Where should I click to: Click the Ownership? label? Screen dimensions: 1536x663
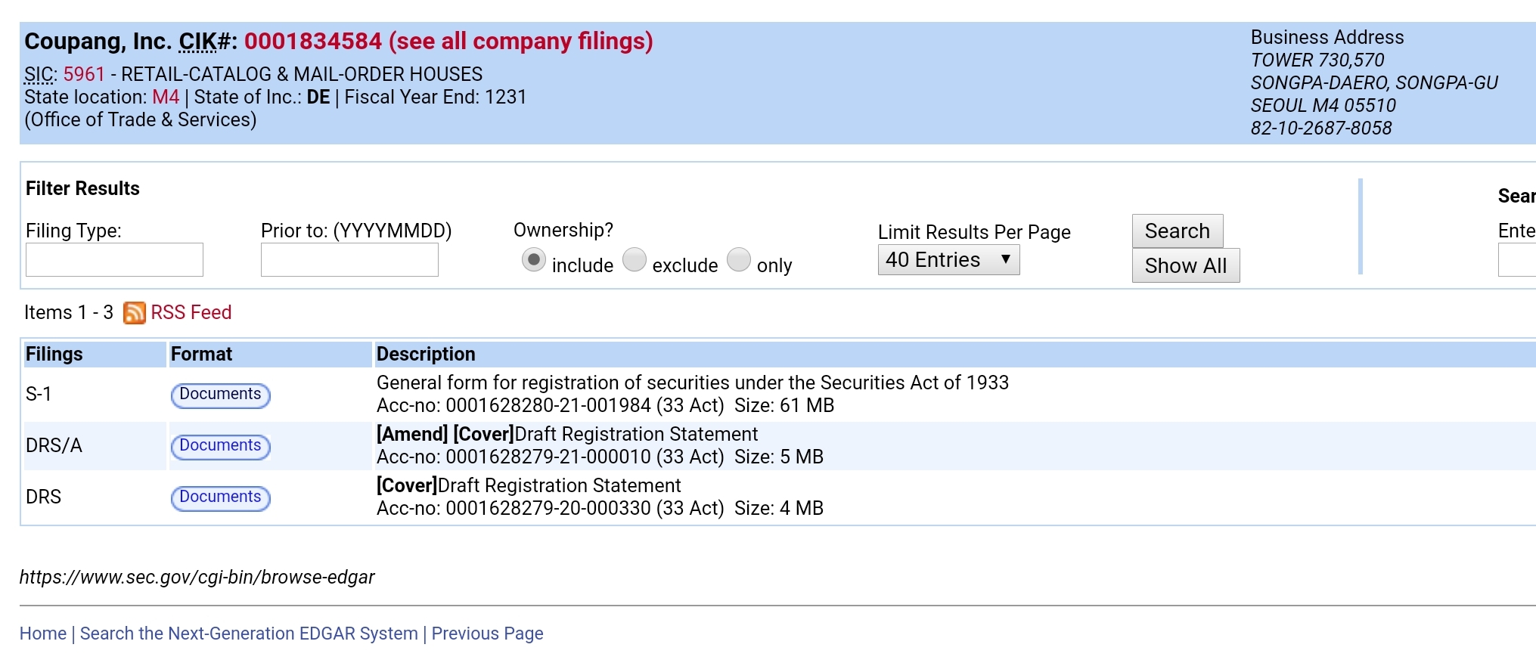coord(563,230)
